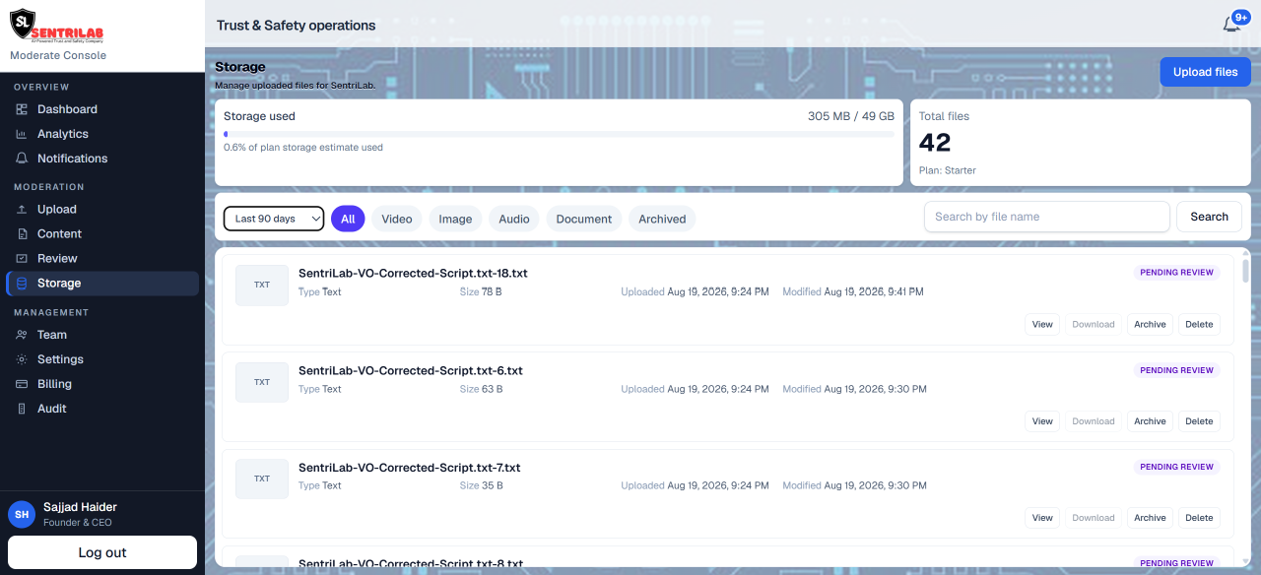The height and width of the screenshot is (575, 1261).
Task: Click the Notifications bell icon in the sidebar
Action: tap(22, 159)
